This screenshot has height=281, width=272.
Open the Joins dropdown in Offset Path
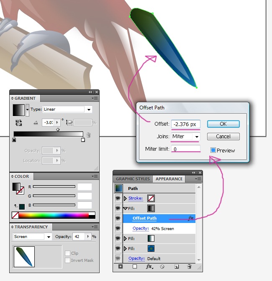click(x=196, y=137)
